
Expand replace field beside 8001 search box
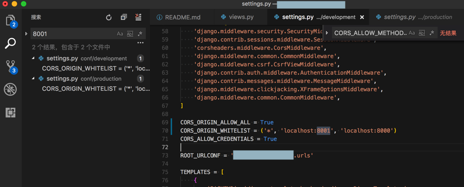(x=26, y=34)
